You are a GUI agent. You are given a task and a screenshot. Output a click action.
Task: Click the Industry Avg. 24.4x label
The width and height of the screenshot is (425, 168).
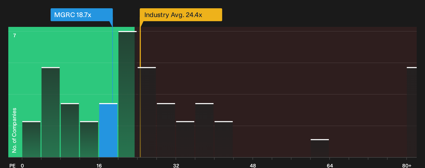(181, 15)
